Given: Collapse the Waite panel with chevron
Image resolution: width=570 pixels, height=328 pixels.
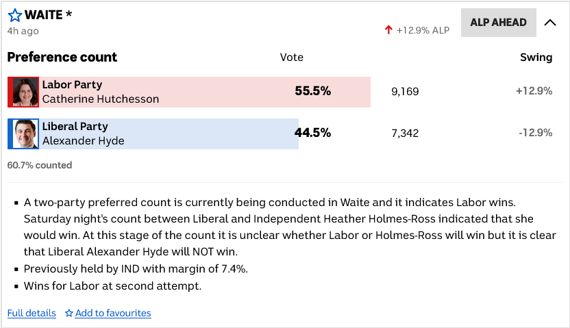Looking at the screenshot, I should tap(550, 22).
